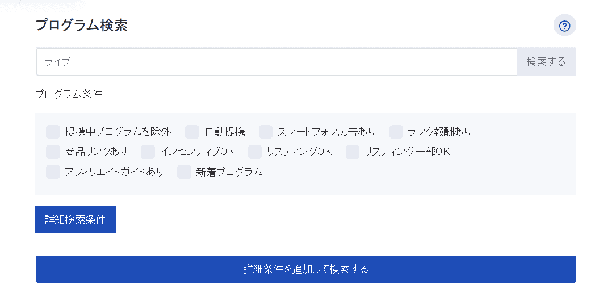Check the スマートフォン広告あり box

tap(266, 132)
